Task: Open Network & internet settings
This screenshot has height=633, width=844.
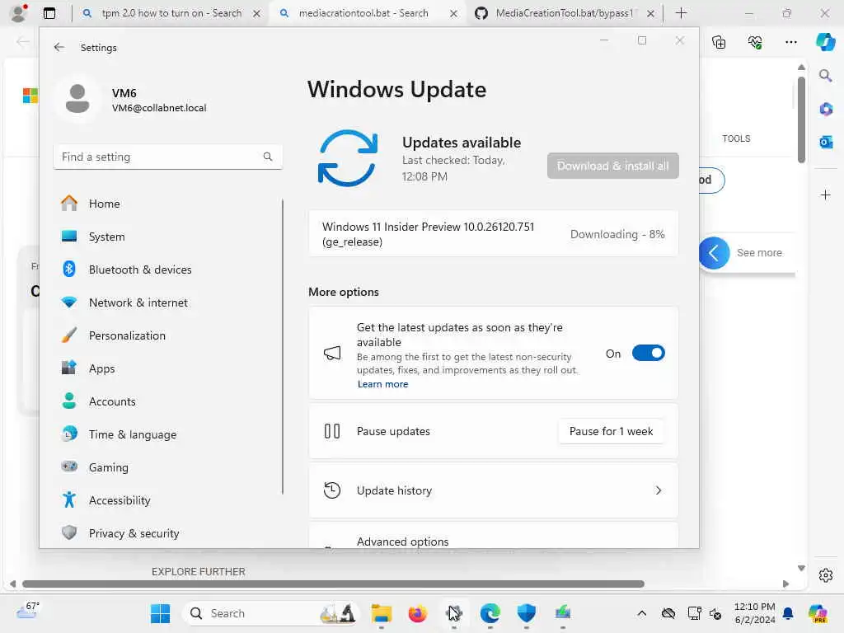Action: click(x=168, y=302)
